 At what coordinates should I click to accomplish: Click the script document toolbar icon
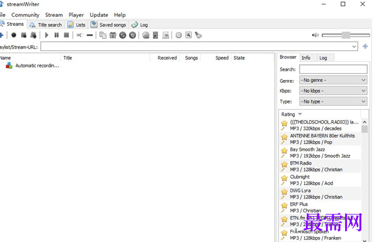tap(166, 35)
